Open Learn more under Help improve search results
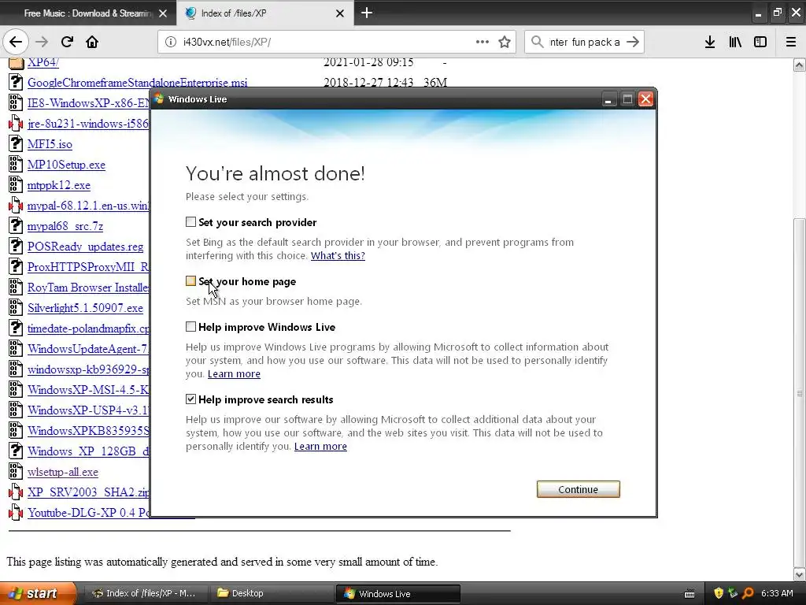Screen dimensions: 806x605 pos(320,447)
